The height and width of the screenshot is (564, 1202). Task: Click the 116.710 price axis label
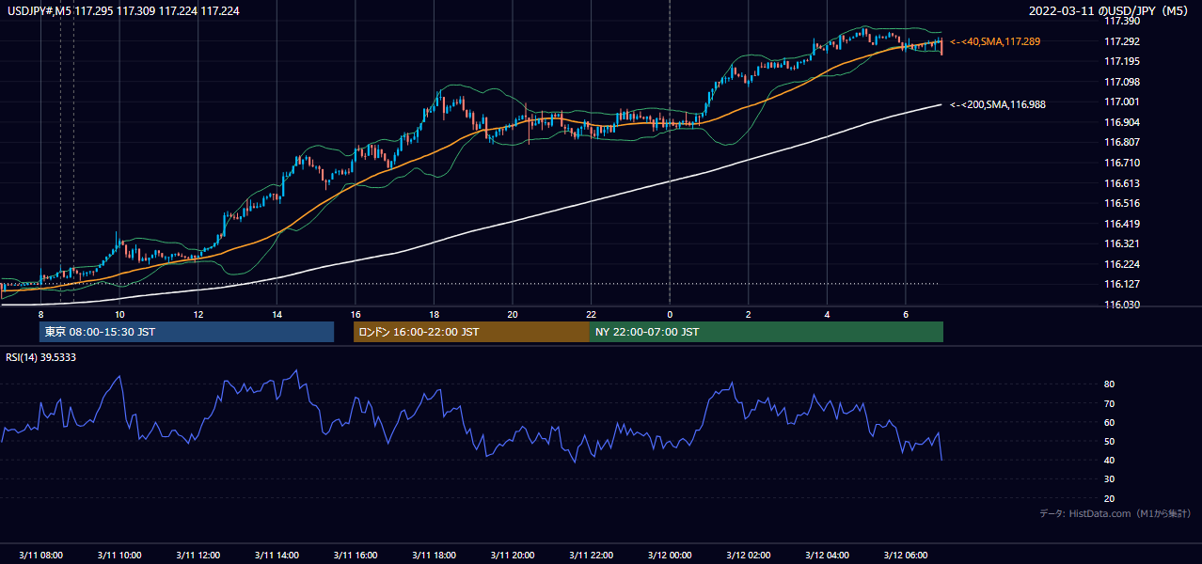(1121, 163)
